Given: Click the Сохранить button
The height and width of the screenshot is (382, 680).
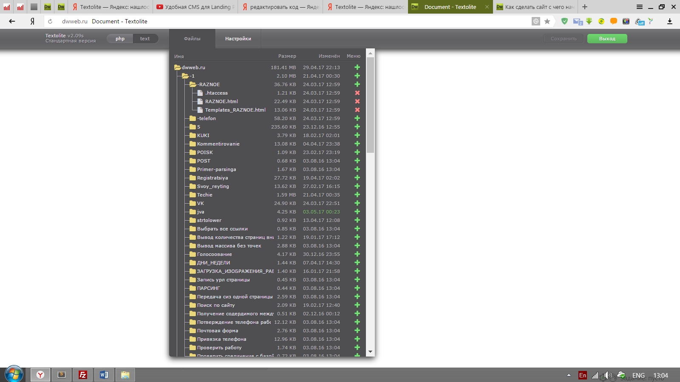Looking at the screenshot, I should (x=564, y=39).
